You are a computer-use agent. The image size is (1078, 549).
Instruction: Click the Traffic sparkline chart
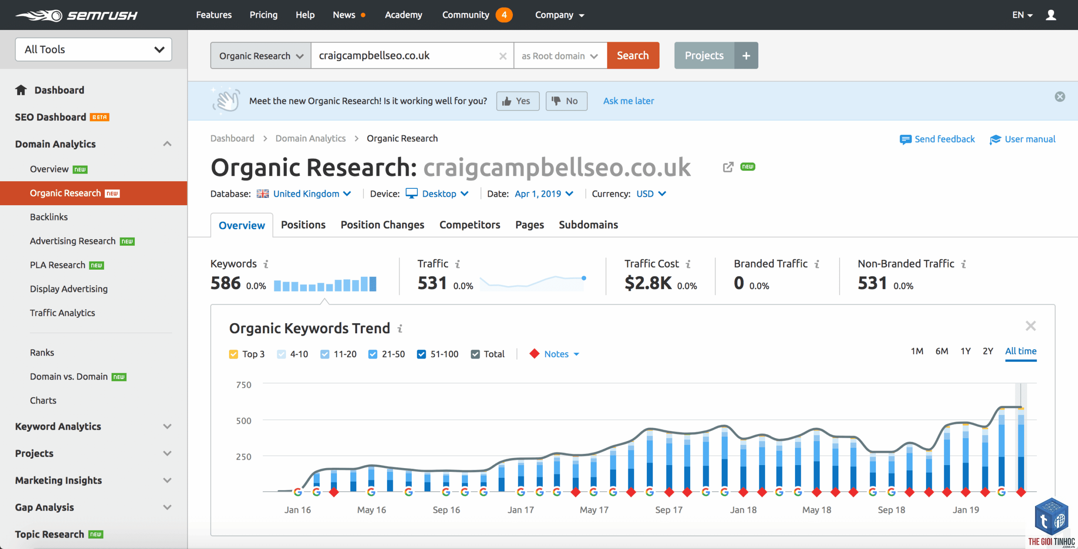(x=533, y=283)
